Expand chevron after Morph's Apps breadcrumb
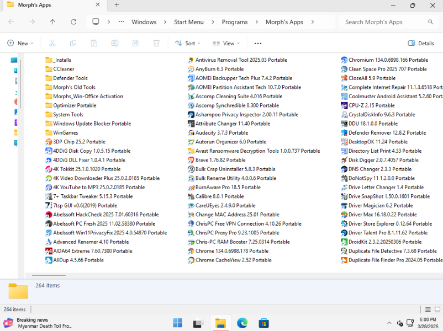The image size is (443, 331). [x=313, y=22]
